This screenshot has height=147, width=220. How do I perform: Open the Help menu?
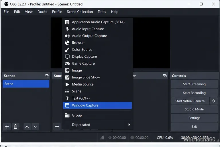pos(115,12)
